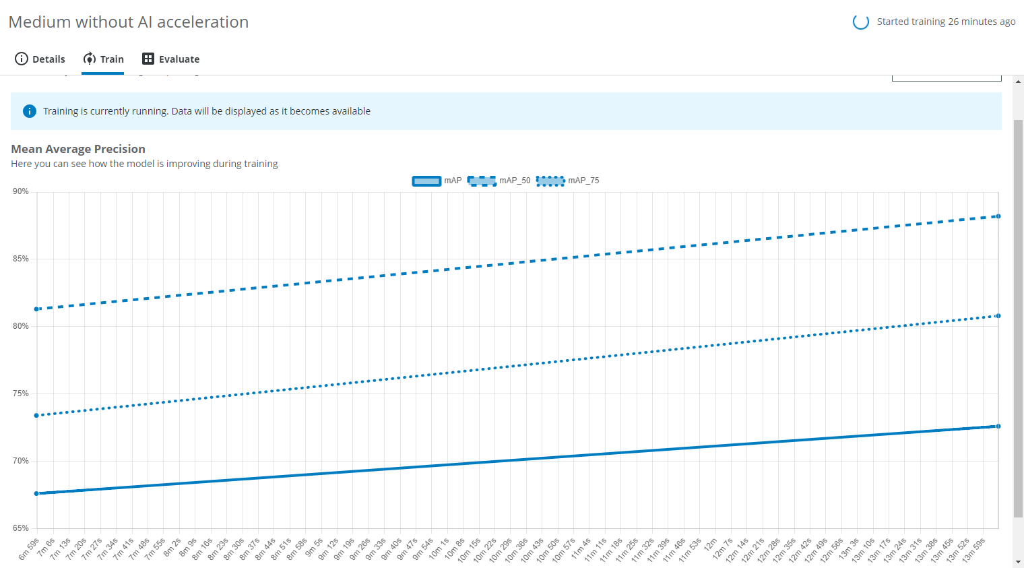This screenshot has width=1024, height=568.
Task: Switch to the Details tab
Action: coord(40,59)
